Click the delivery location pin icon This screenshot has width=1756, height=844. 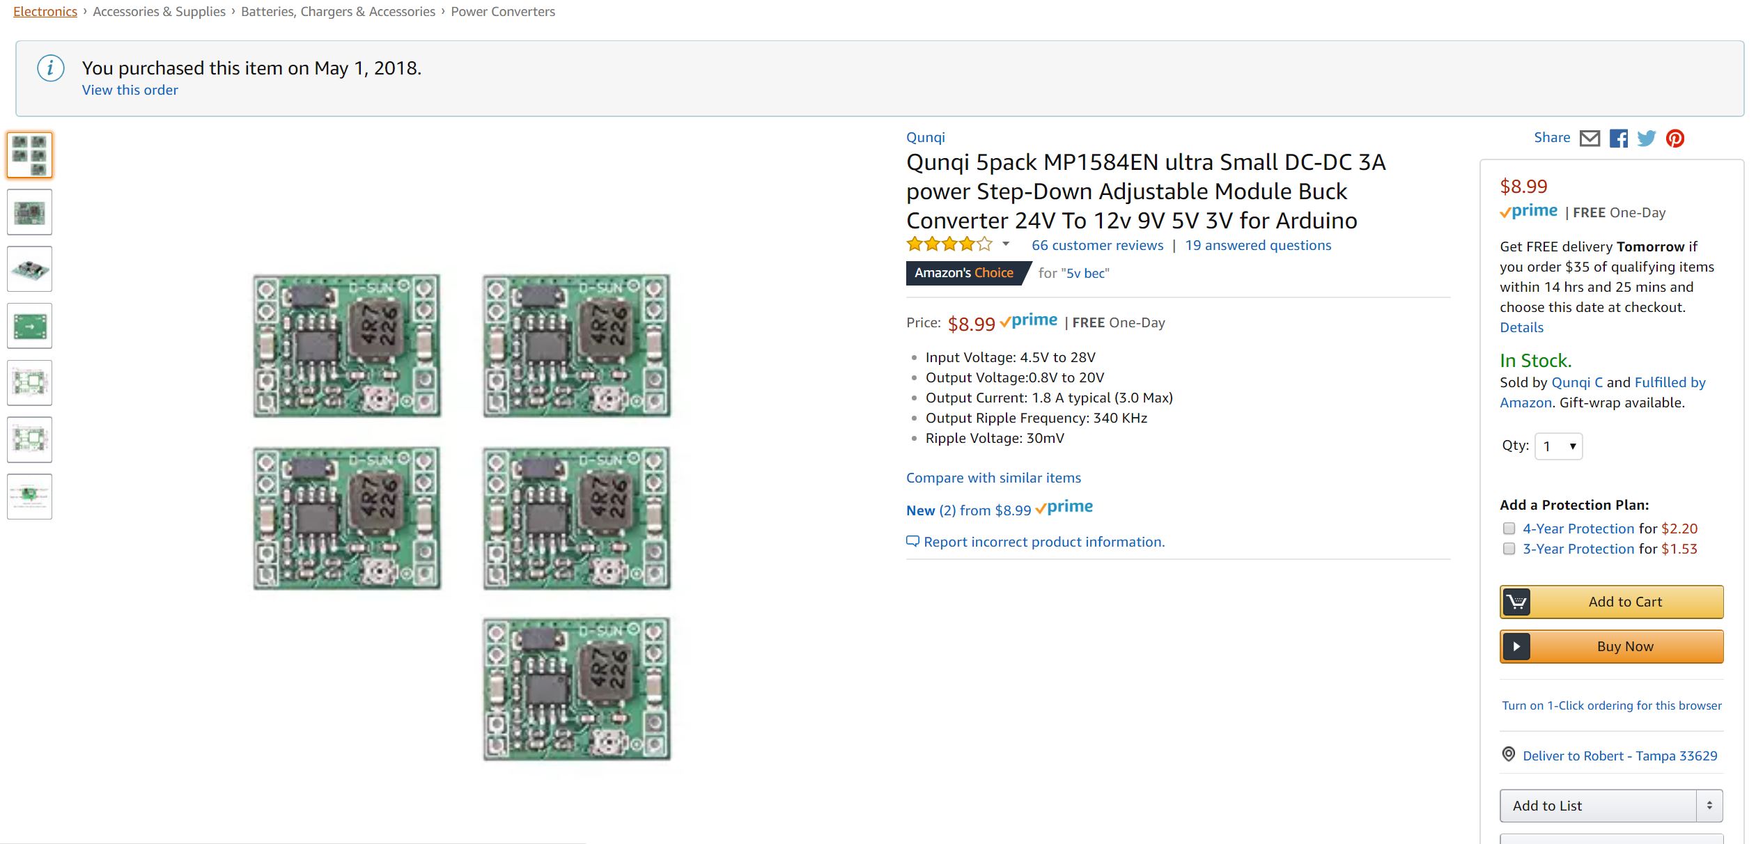point(1509,754)
